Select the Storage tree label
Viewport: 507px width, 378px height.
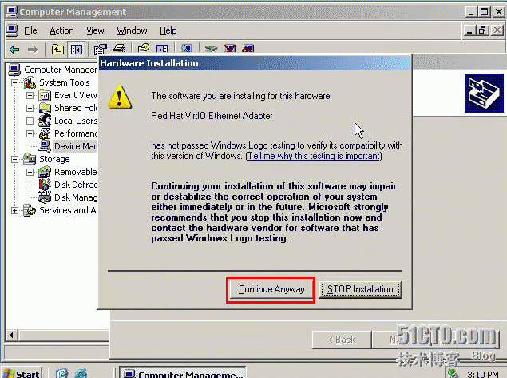point(54,159)
